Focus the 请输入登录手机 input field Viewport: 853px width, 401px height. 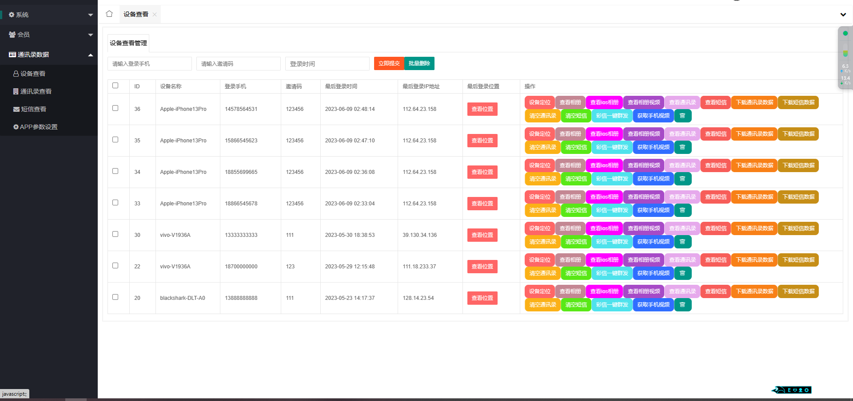(x=150, y=63)
